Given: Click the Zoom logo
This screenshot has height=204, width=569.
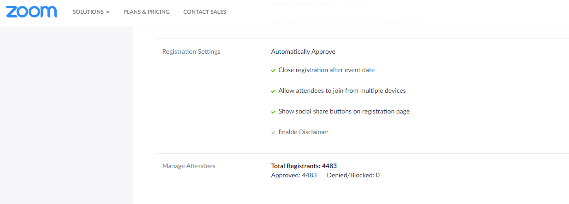Looking at the screenshot, I should (x=31, y=12).
